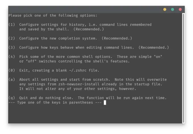This screenshot has height=134, width=193.
Task: Select option (1) Configure settings for history
Action: tap(80, 27)
